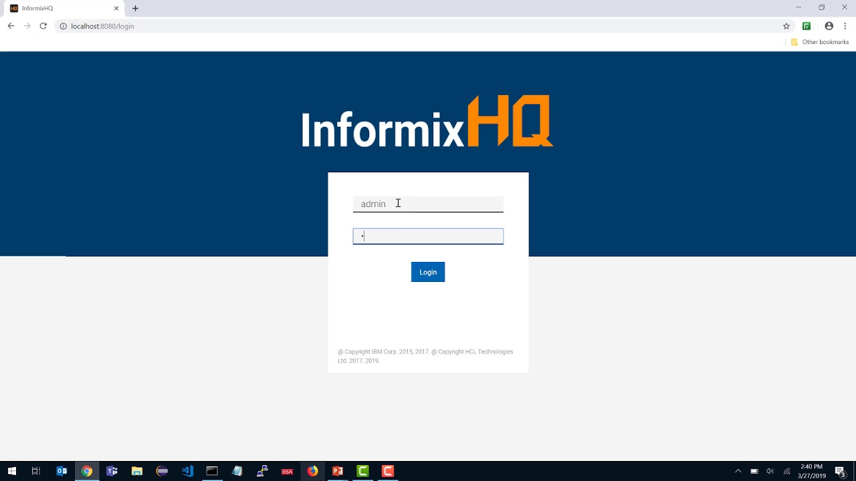The image size is (856, 481).
Task: Open Task View in the taskbar
Action: point(36,471)
